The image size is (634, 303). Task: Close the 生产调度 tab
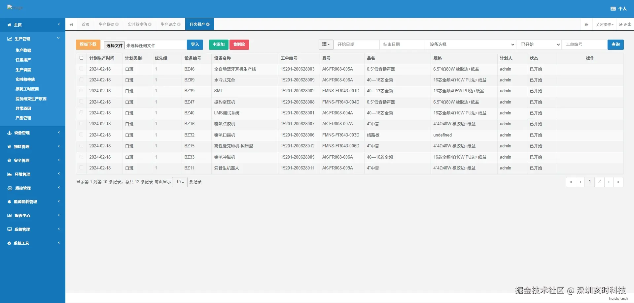[179, 24]
